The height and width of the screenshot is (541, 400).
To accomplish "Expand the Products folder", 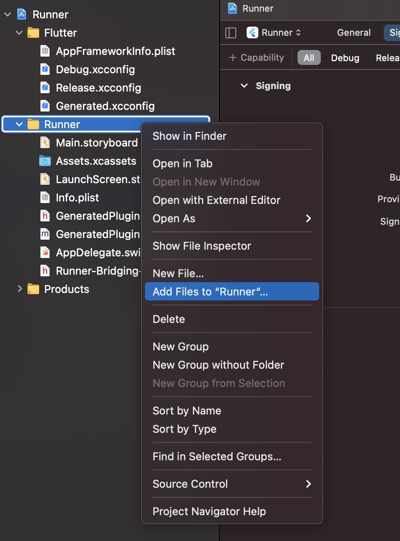I will (19, 289).
